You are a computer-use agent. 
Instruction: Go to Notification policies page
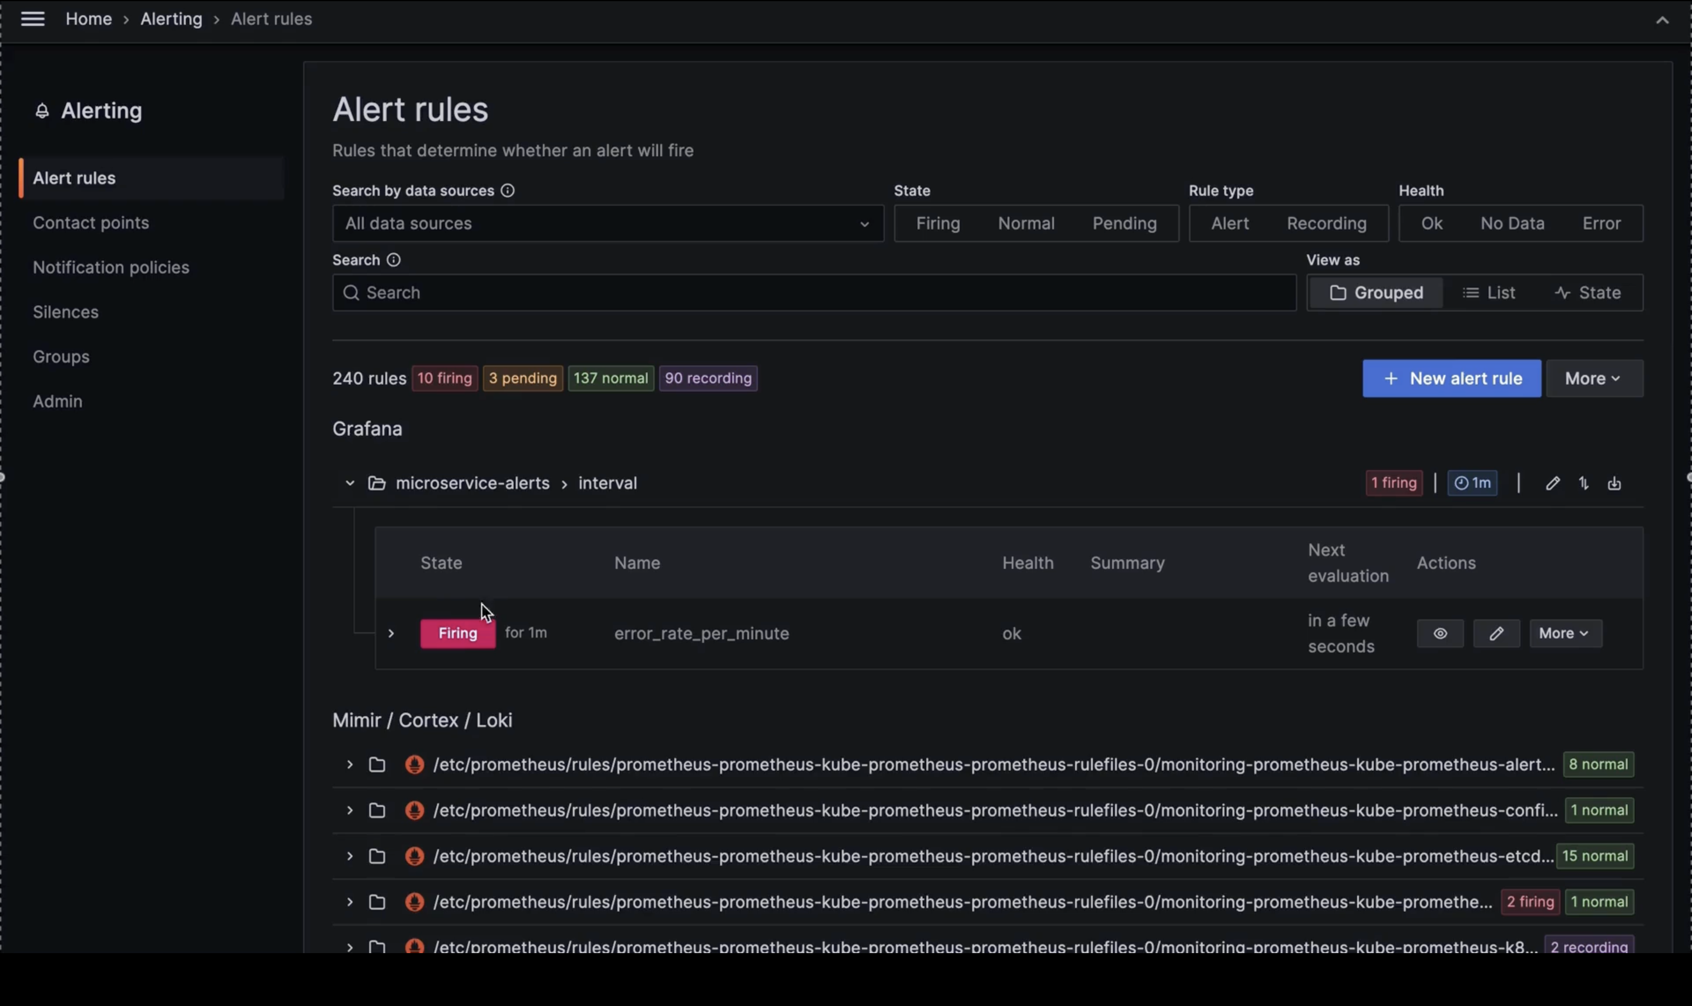[111, 267]
